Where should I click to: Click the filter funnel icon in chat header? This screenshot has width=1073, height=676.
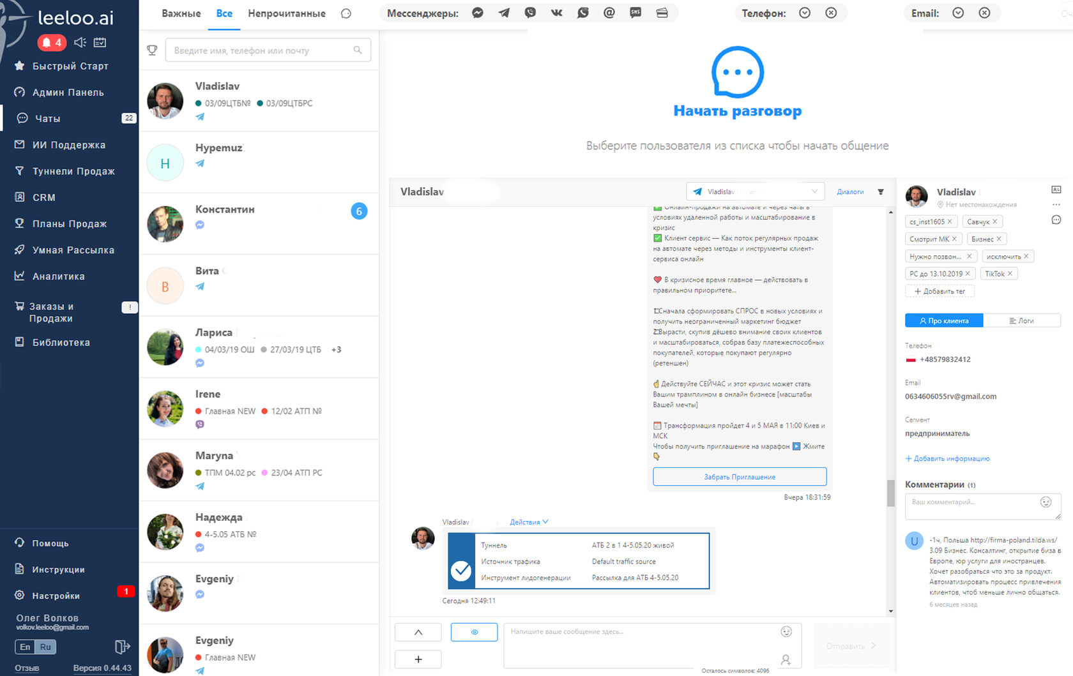coord(881,192)
